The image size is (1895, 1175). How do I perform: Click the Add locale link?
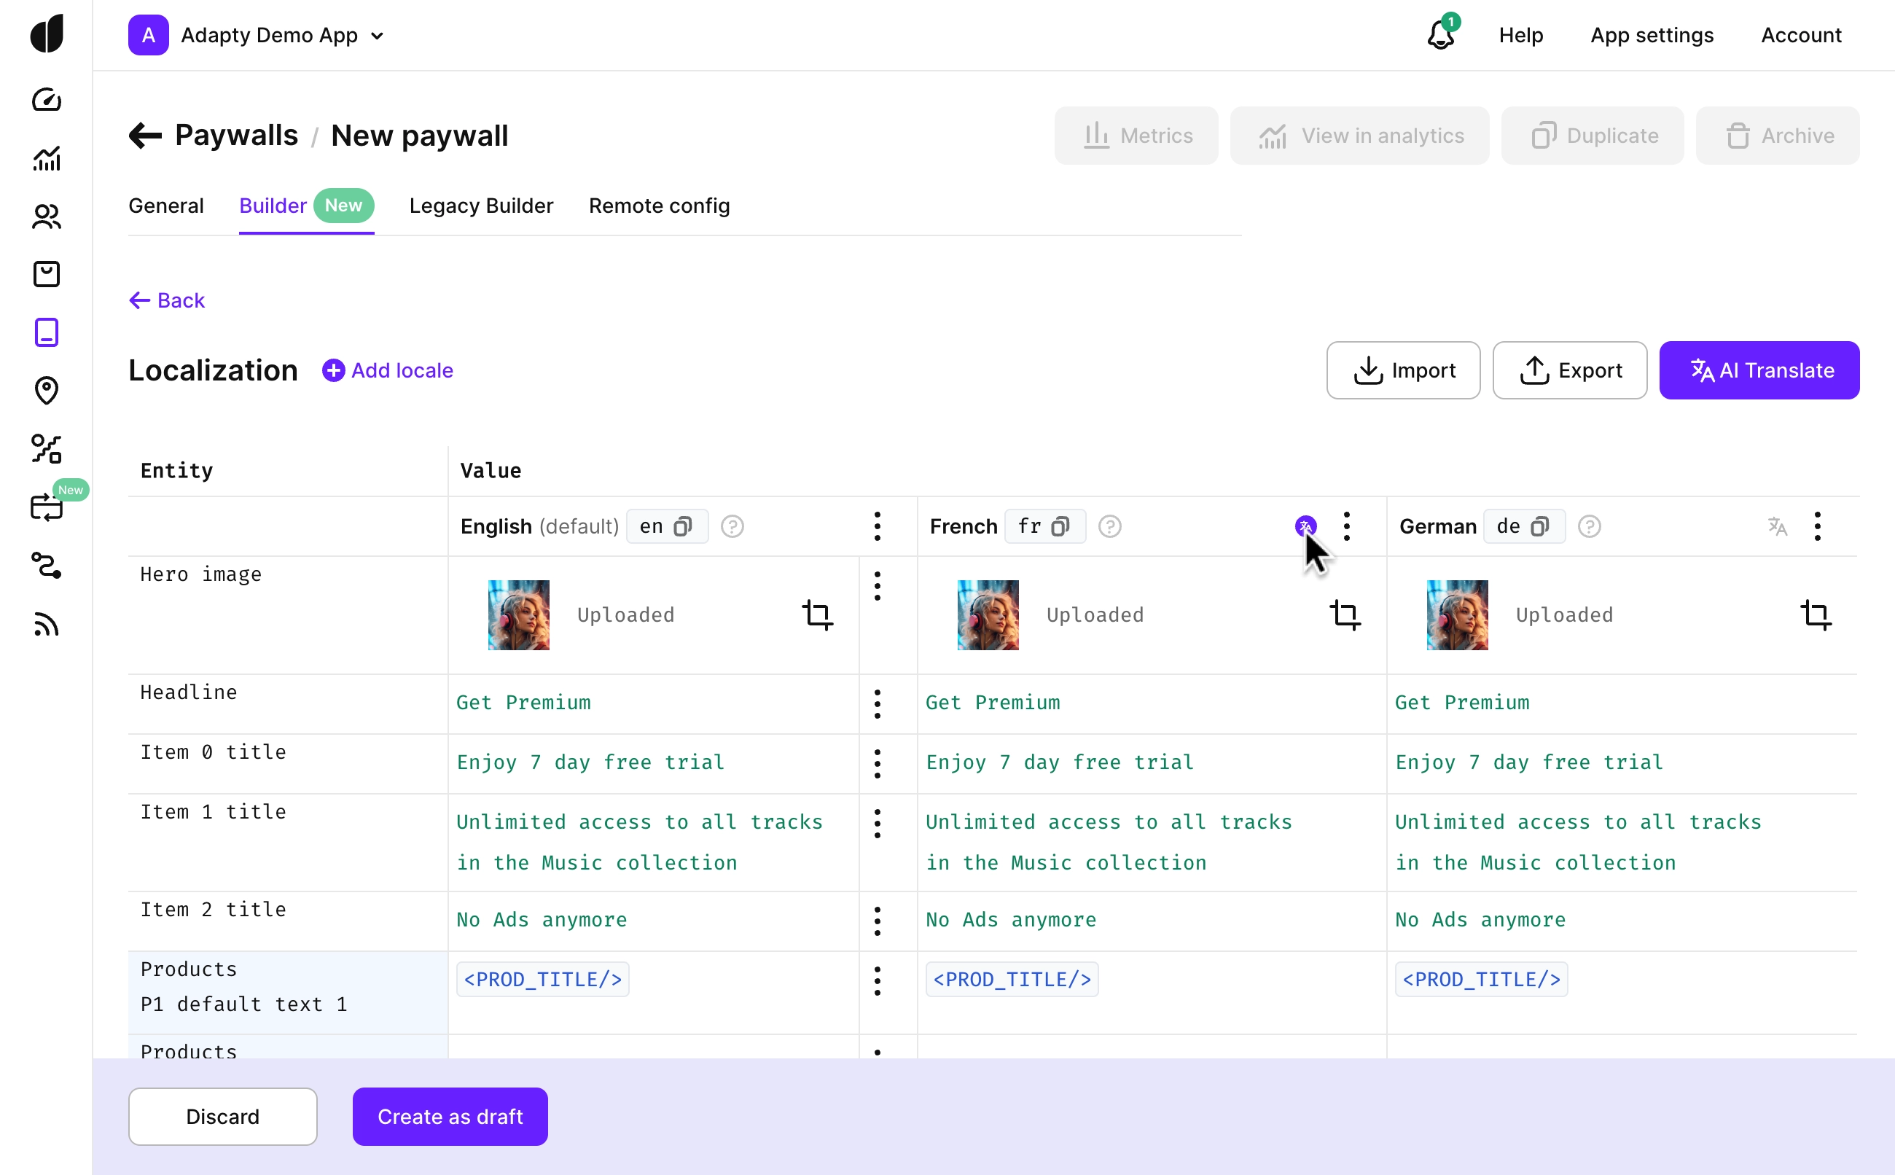coord(388,370)
